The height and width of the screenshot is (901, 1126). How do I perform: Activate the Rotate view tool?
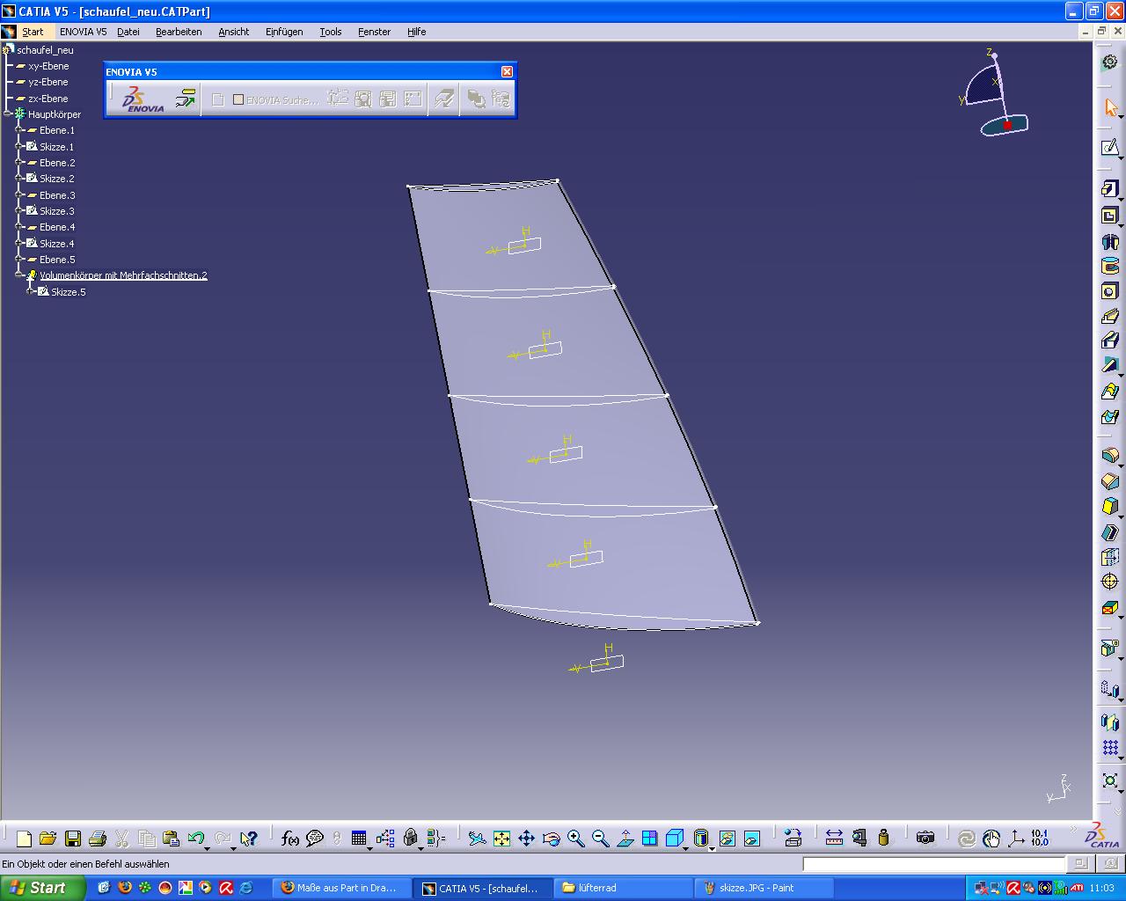(551, 839)
